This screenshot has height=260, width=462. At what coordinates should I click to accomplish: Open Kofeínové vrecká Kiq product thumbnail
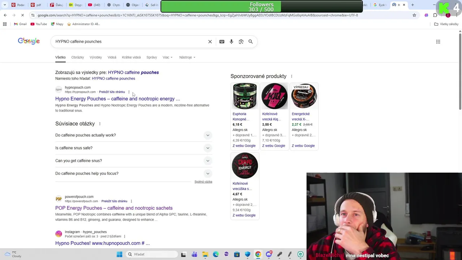click(274, 96)
